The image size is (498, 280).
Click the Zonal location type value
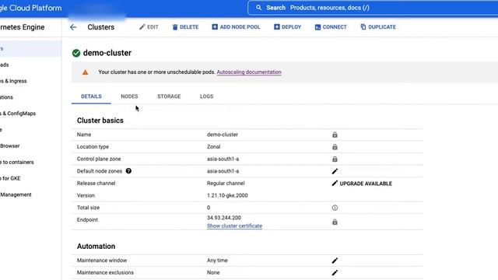(214, 147)
